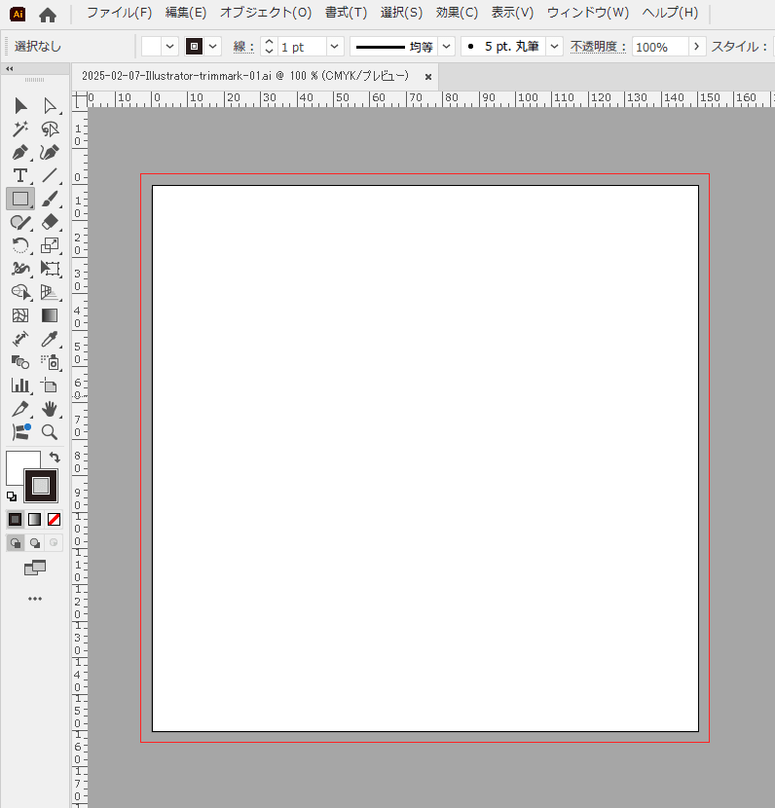Viewport: 775px width, 808px height.
Task: Select the Magic Wand tool
Action: [x=20, y=129]
